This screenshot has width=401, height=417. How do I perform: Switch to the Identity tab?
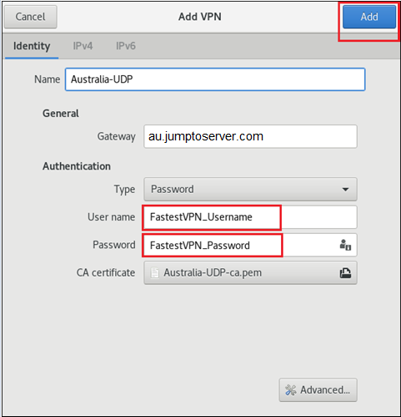(x=32, y=46)
